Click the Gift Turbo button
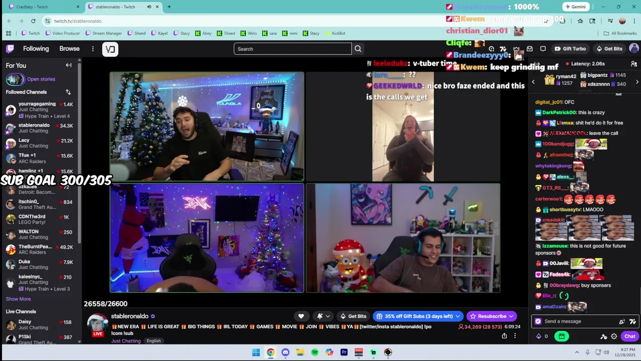Image resolution: width=641 pixels, height=361 pixels. (x=570, y=49)
